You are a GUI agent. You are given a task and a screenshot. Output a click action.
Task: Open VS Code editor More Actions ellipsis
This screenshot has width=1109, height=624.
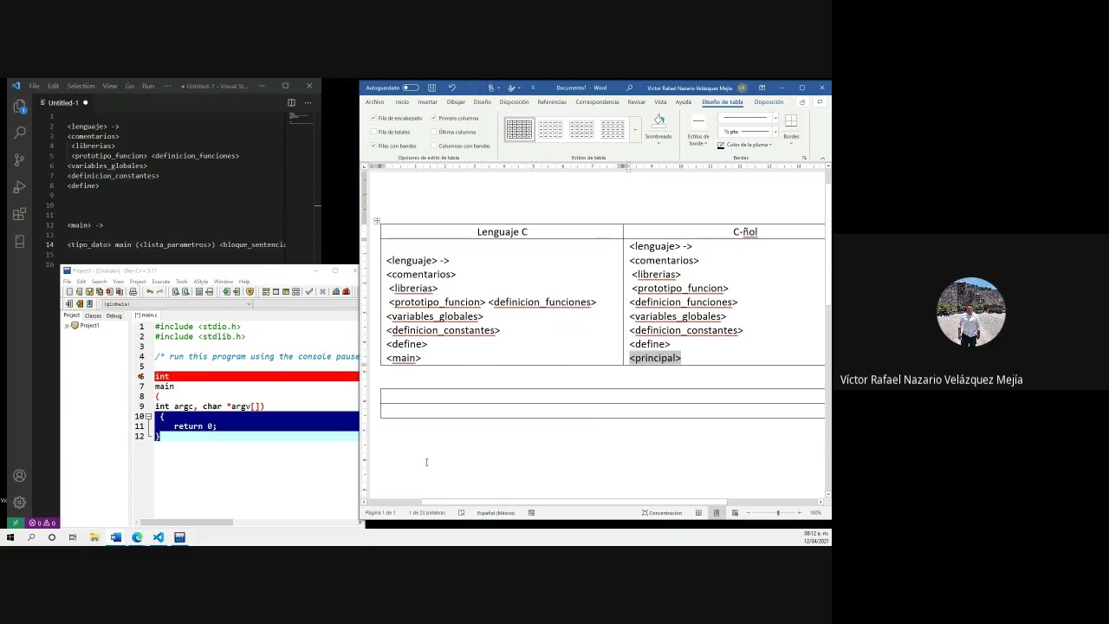(307, 102)
